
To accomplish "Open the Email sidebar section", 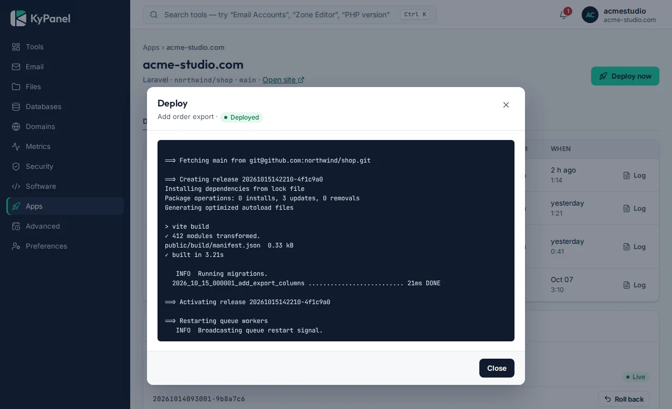I will tap(65, 67).
